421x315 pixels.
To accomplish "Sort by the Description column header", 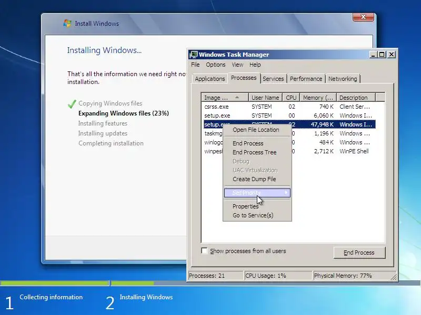I will (x=356, y=98).
